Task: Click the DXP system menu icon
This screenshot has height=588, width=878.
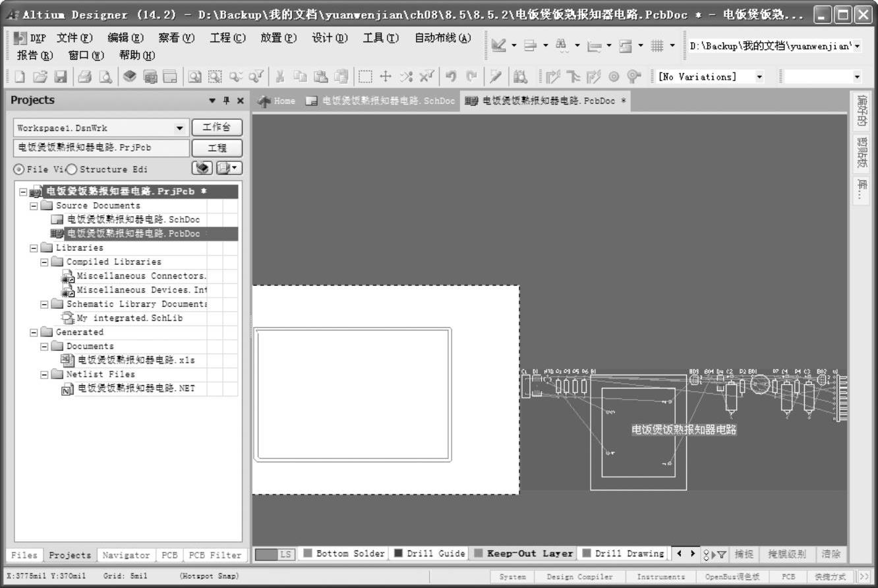Action: (20, 39)
